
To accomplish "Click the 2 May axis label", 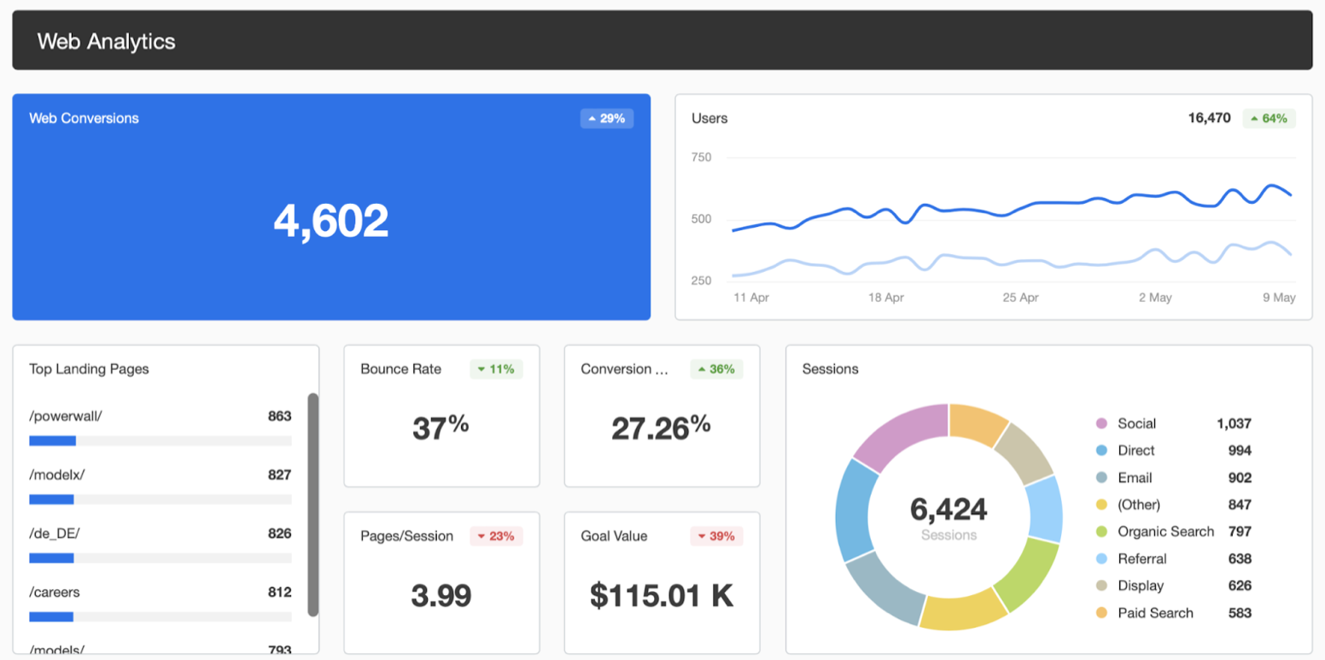I will click(x=1154, y=298).
